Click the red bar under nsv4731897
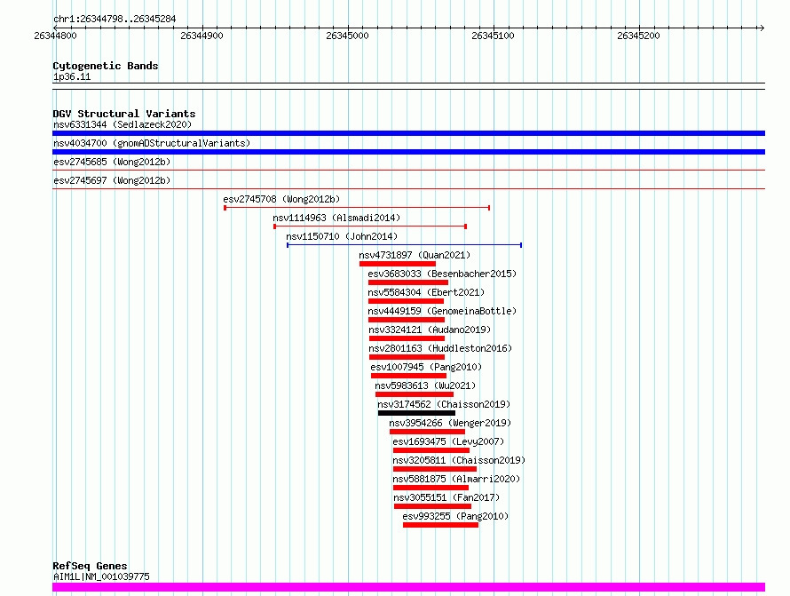Image resolution: width=790 pixels, height=596 pixels. [x=398, y=264]
